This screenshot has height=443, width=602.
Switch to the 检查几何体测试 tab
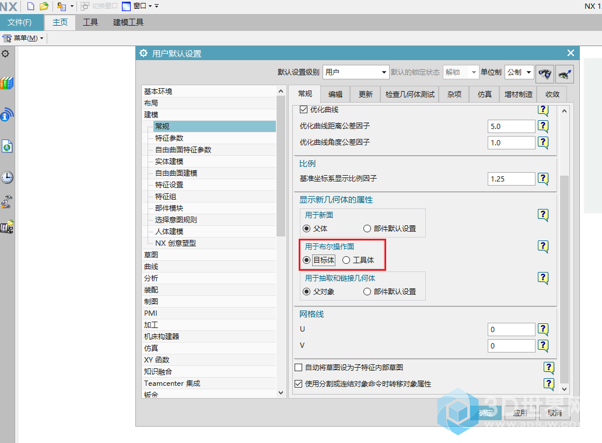(410, 95)
